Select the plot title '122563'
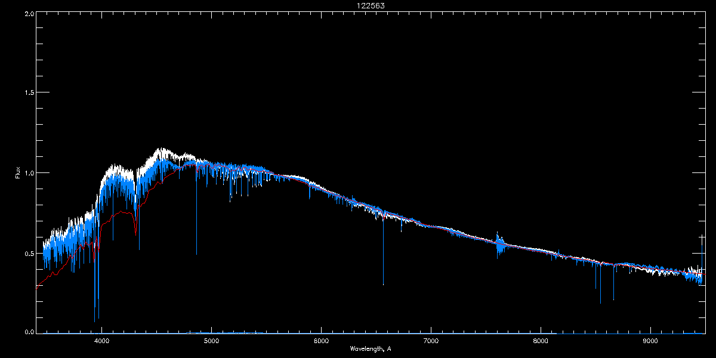Viewport: 716px width, 358px height. [371, 5]
